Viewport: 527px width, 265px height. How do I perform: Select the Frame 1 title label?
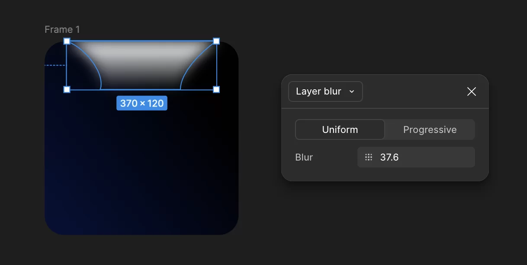pyautogui.click(x=62, y=29)
